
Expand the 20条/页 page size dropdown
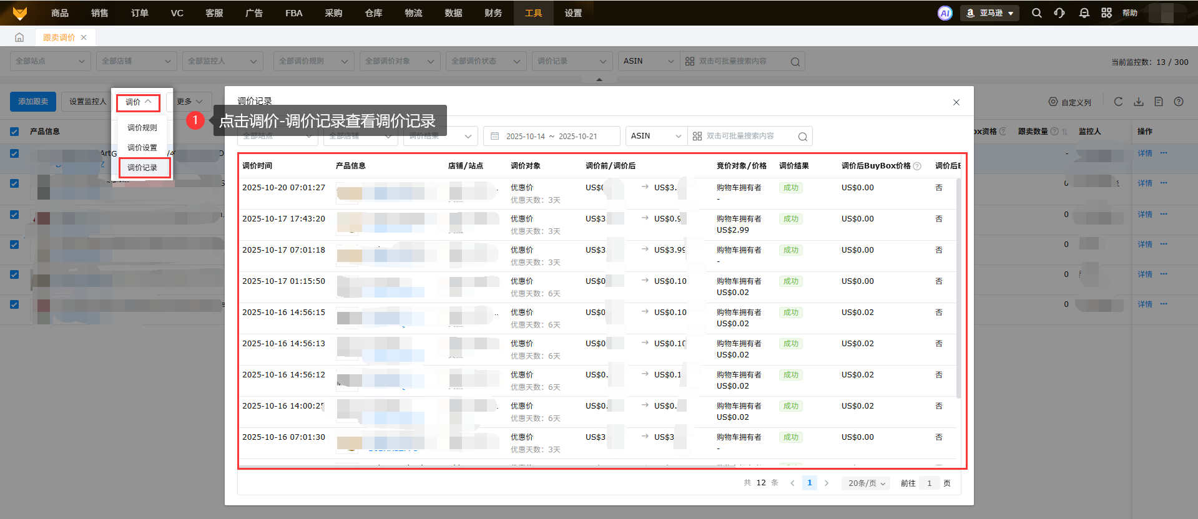(867, 483)
